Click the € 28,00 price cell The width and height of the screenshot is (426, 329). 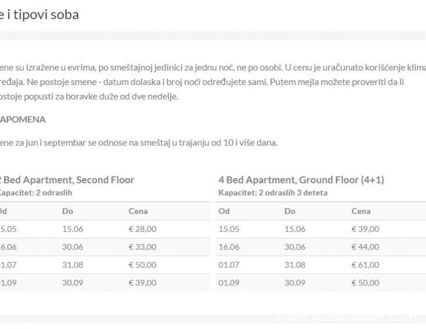pyautogui.click(x=142, y=229)
